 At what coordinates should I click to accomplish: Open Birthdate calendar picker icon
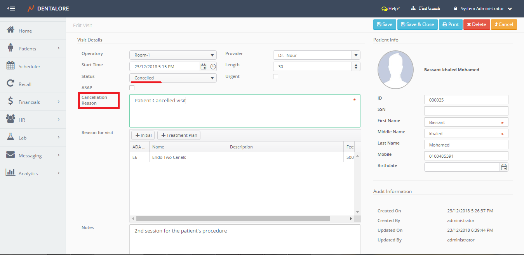tap(504, 167)
